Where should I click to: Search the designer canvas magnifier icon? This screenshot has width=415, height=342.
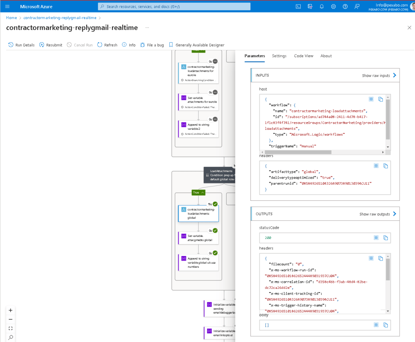11,337
